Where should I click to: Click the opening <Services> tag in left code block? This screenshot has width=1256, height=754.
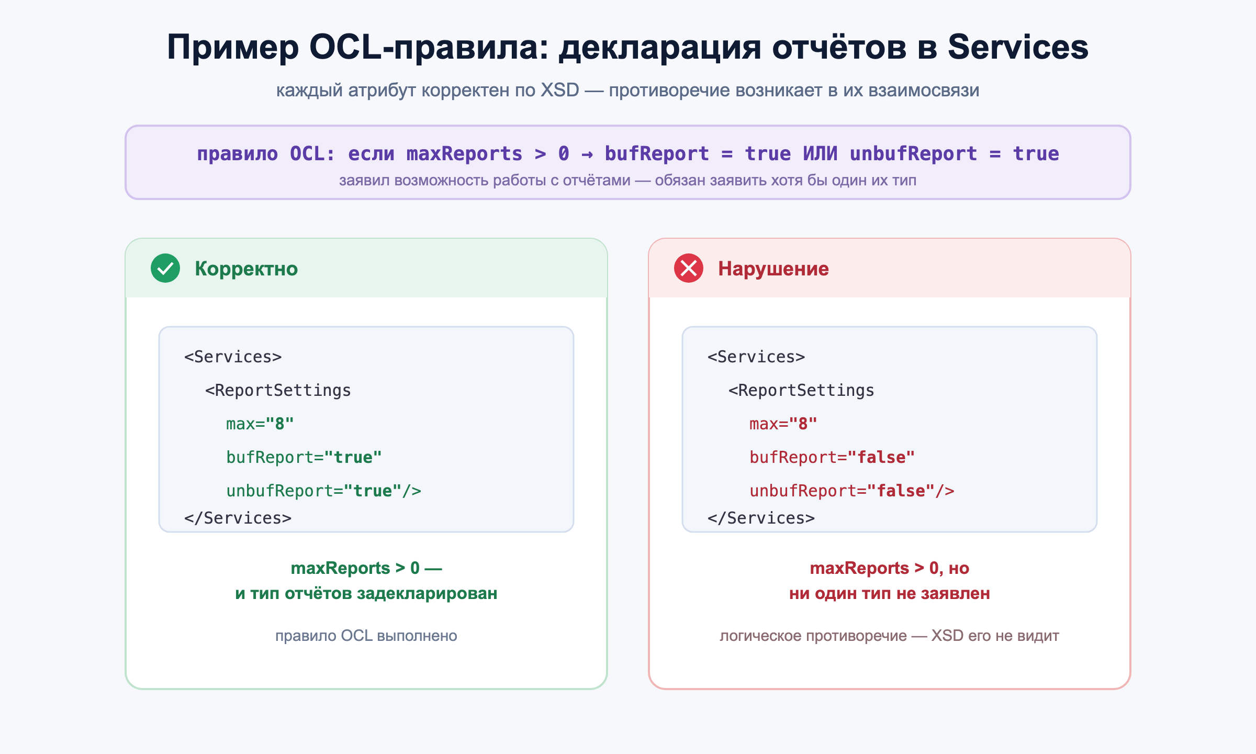(x=233, y=357)
